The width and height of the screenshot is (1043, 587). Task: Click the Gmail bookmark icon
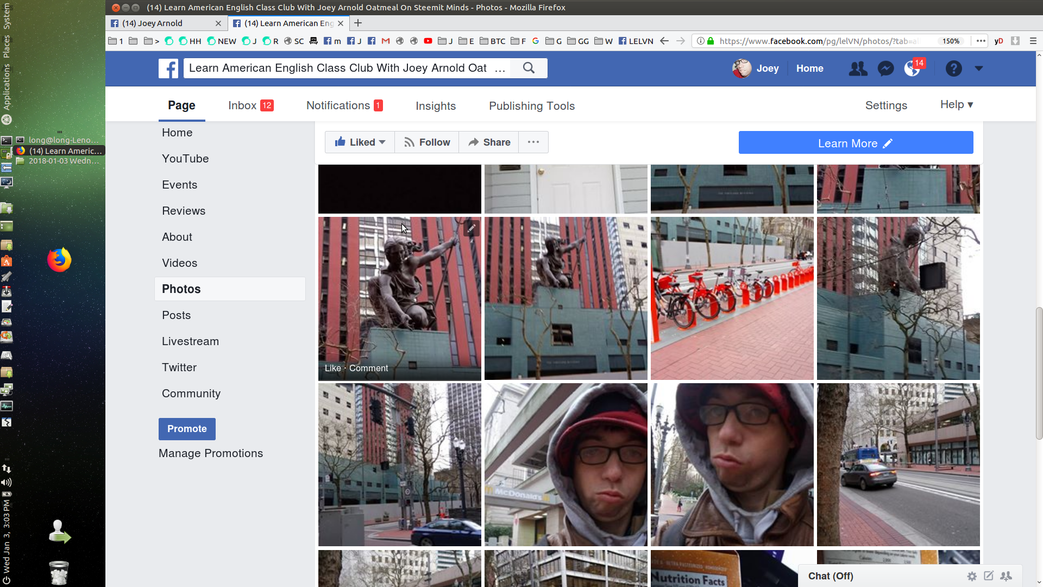[x=386, y=41]
